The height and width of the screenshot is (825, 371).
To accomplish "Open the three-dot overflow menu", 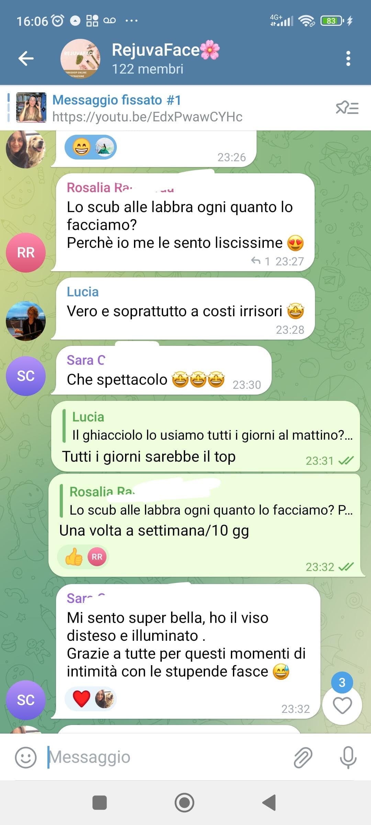I will pos(348,58).
